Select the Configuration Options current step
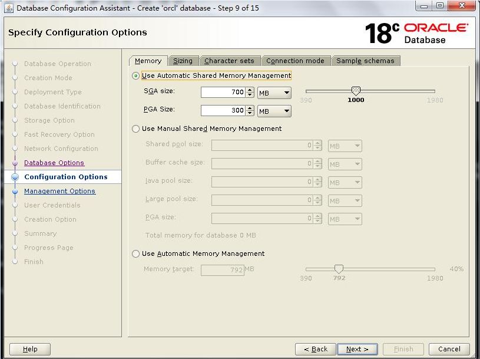480x359 pixels. [66, 177]
